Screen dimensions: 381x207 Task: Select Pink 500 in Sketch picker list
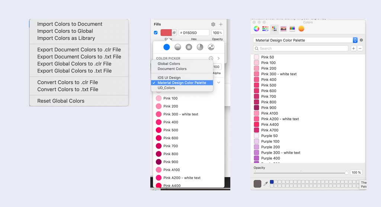(170, 130)
